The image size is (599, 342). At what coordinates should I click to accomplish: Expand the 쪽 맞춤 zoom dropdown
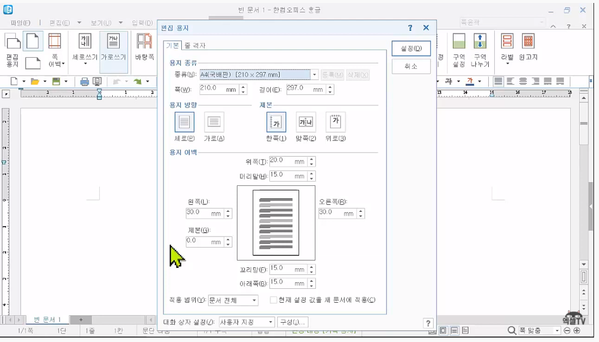[x=557, y=331]
